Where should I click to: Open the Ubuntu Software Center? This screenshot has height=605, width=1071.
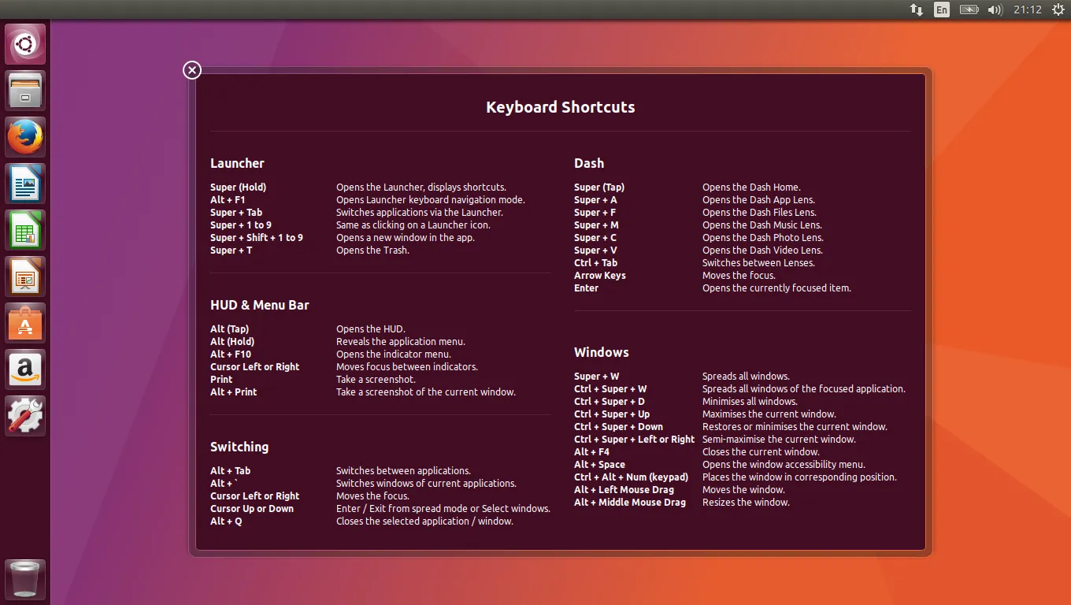pos(24,322)
